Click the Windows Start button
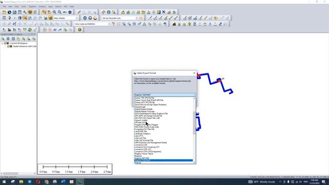 [4, 181]
